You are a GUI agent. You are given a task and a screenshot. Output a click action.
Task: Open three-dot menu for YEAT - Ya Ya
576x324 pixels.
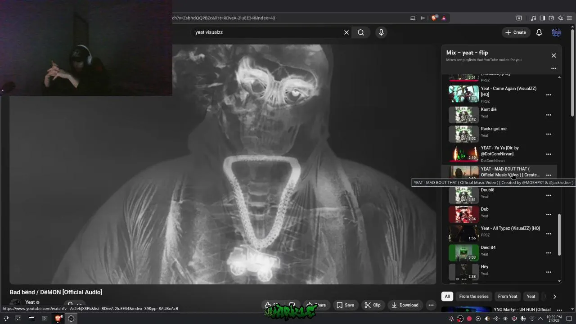click(549, 154)
